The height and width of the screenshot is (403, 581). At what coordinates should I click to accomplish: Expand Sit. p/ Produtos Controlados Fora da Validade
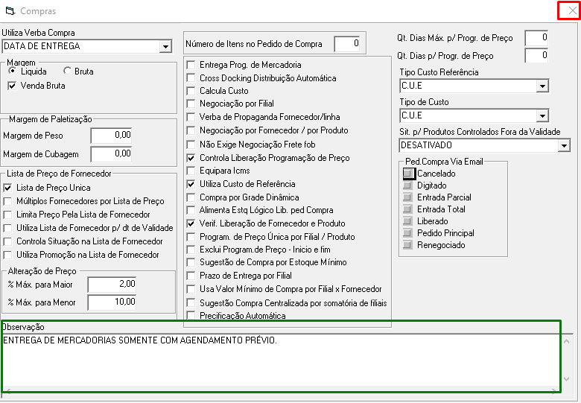coord(564,145)
